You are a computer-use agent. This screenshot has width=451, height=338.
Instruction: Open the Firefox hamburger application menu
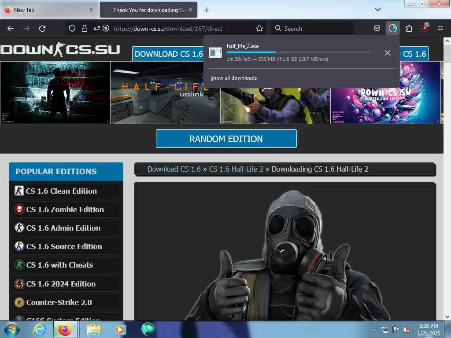(440, 28)
